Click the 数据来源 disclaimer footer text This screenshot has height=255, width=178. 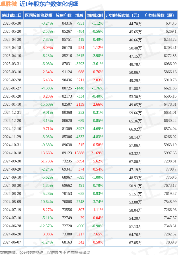(x=45, y=252)
